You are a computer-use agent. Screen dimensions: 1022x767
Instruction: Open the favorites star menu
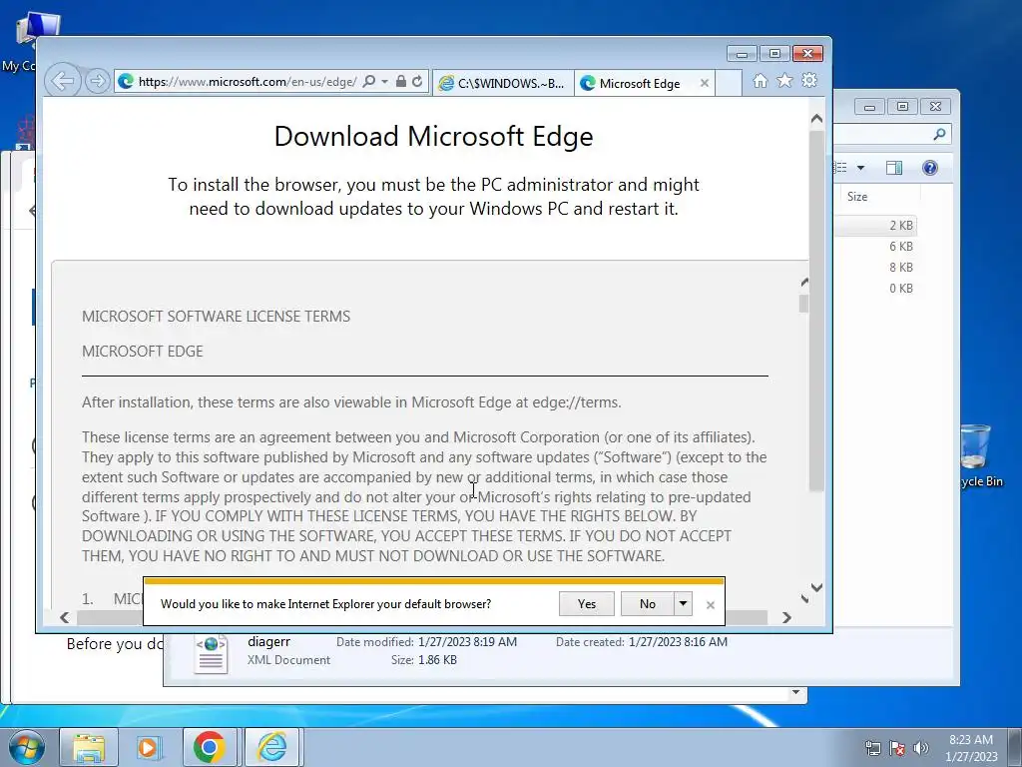point(784,80)
